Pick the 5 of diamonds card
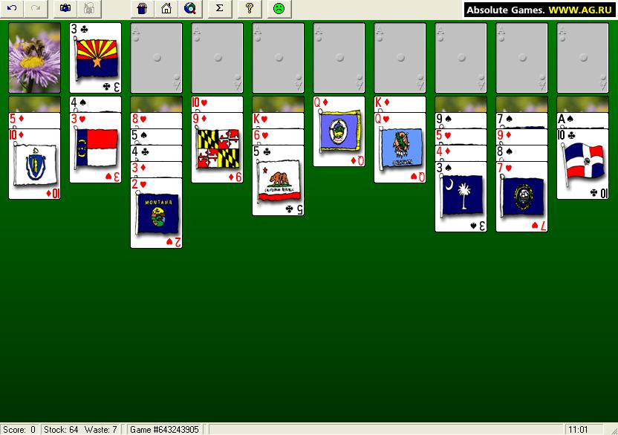The height and width of the screenshot is (435, 618). [35, 120]
